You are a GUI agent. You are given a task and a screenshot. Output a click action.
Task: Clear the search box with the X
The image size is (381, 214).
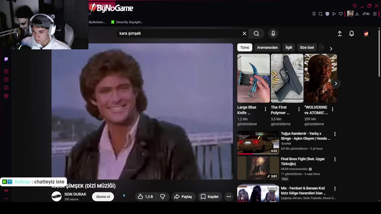[x=244, y=34]
